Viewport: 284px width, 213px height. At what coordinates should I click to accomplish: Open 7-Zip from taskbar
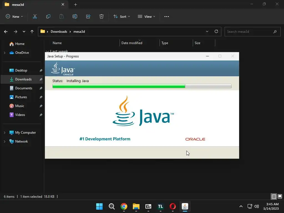pos(148,206)
